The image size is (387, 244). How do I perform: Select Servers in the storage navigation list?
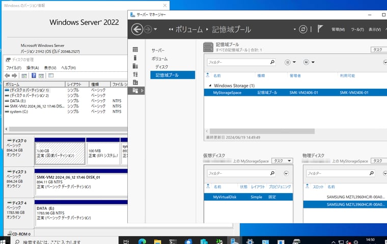158,50
